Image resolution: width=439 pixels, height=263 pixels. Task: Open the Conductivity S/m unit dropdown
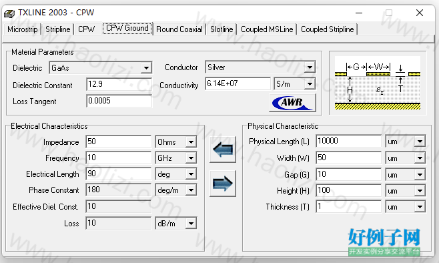click(310, 83)
